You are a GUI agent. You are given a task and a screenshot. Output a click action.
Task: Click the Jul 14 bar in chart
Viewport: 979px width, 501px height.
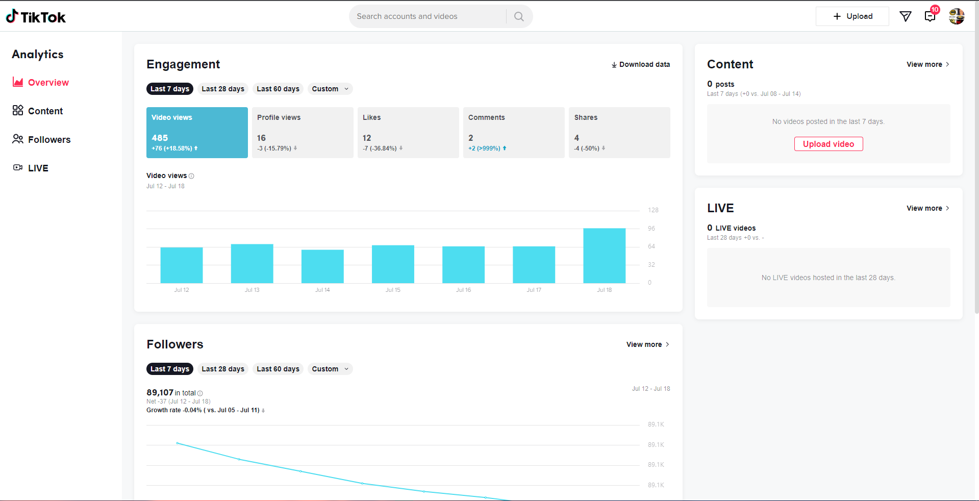click(322, 266)
